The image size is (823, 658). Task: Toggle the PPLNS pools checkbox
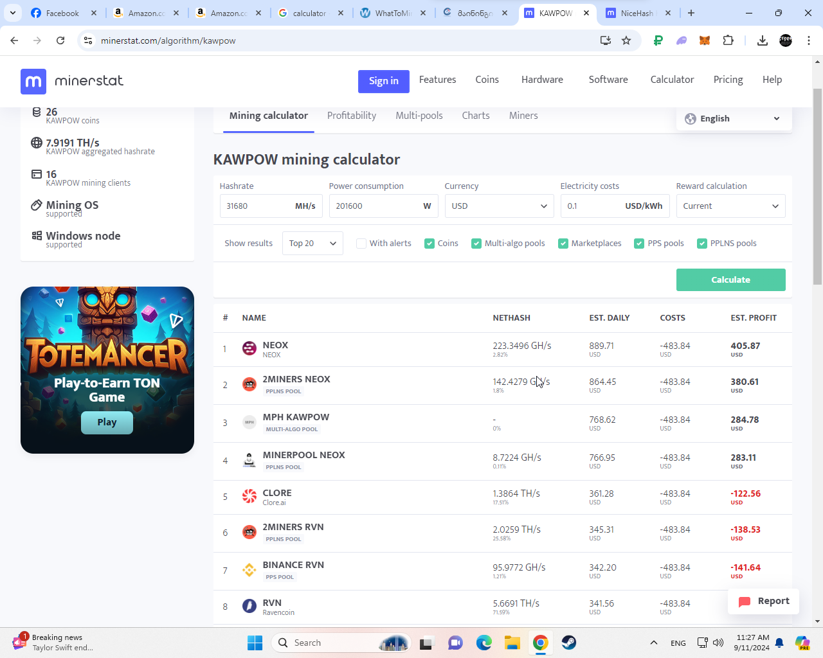point(702,244)
